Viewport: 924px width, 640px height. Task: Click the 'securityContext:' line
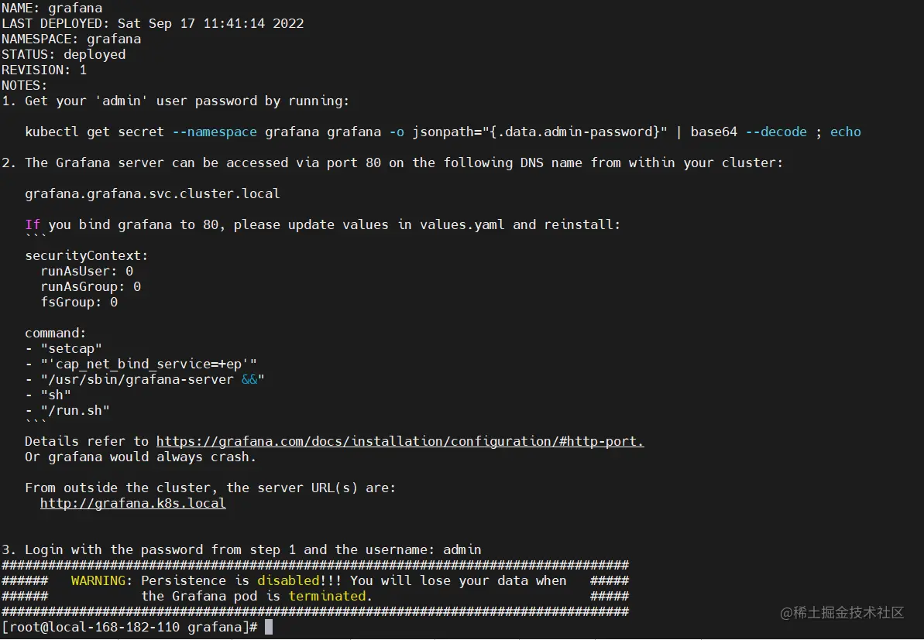(87, 255)
